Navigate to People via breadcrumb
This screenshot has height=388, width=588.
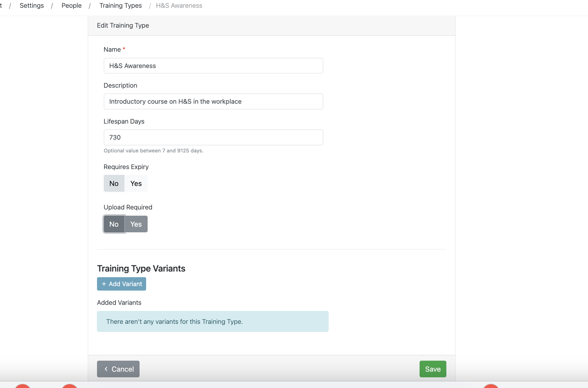coord(71,5)
